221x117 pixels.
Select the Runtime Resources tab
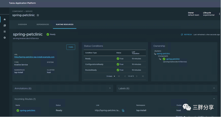(x=65, y=24)
